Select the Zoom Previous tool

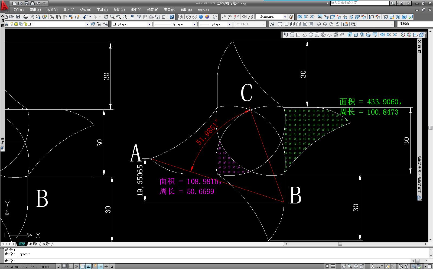125,17
